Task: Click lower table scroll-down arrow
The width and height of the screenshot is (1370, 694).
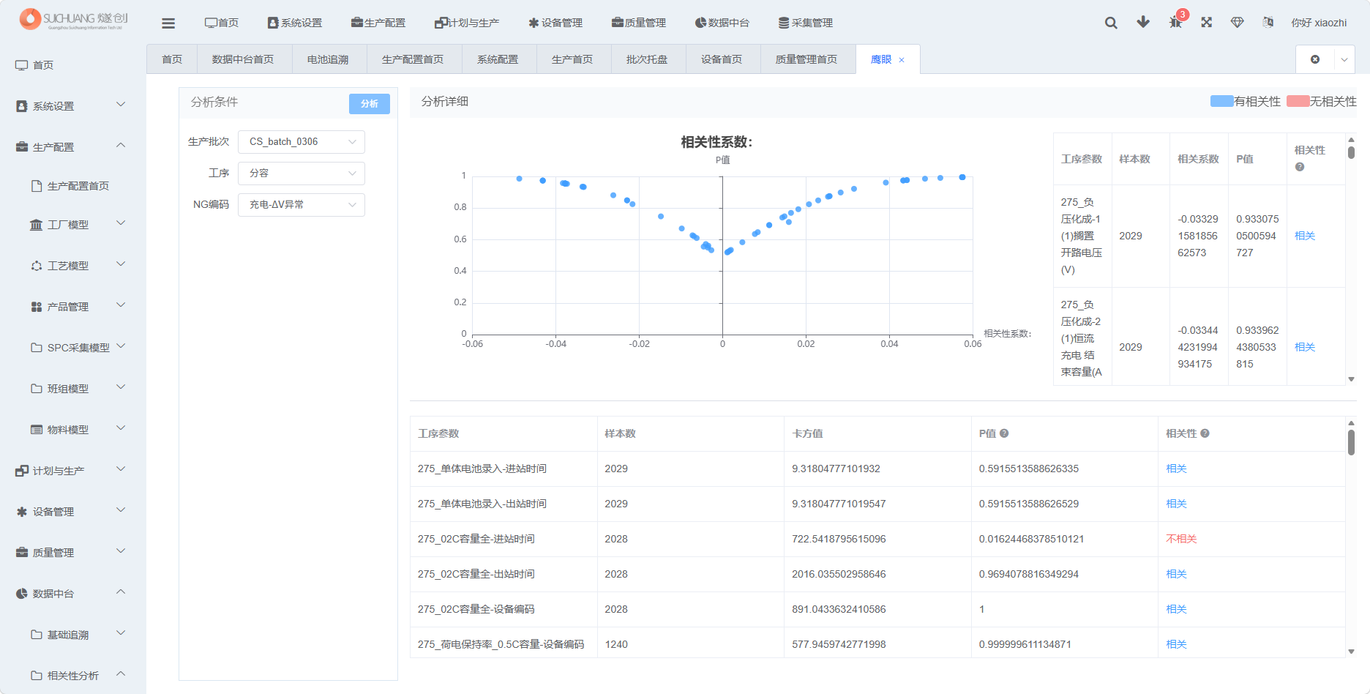Action: (1351, 652)
